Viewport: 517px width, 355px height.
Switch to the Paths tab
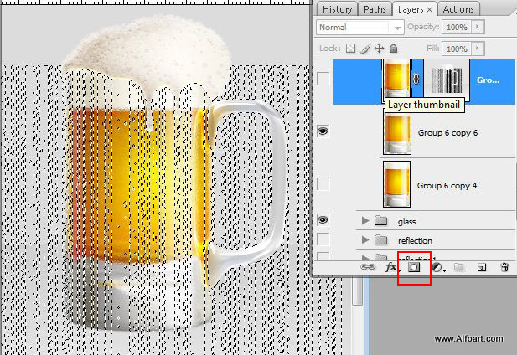click(375, 9)
